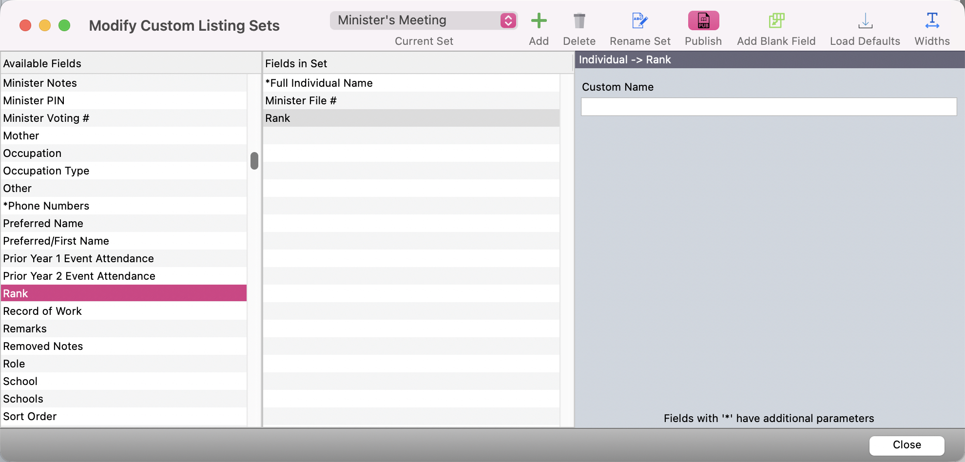This screenshot has width=965, height=462.
Task: Select Minister Notes in Available Fields
Action: coord(124,83)
